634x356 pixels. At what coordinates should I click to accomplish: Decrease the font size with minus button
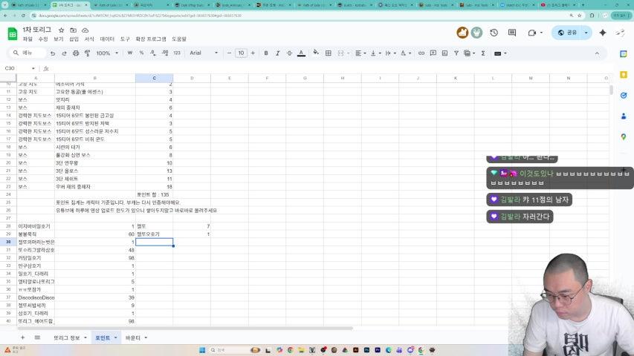[229, 53]
